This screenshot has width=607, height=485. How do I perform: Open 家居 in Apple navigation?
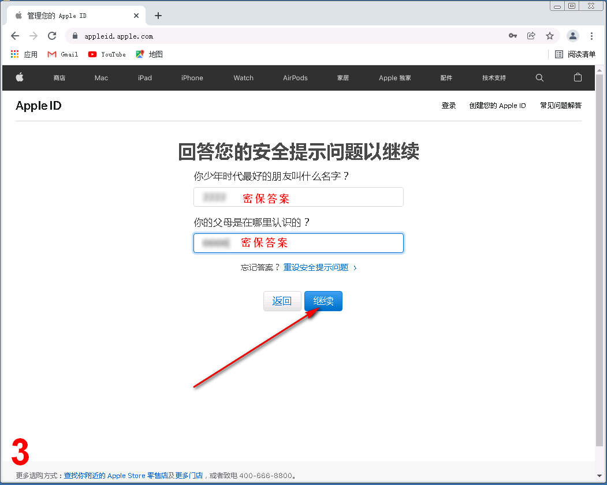pyautogui.click(x=343, y=78)
